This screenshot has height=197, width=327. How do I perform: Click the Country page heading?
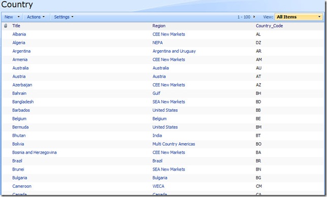(x=17, y=5)
